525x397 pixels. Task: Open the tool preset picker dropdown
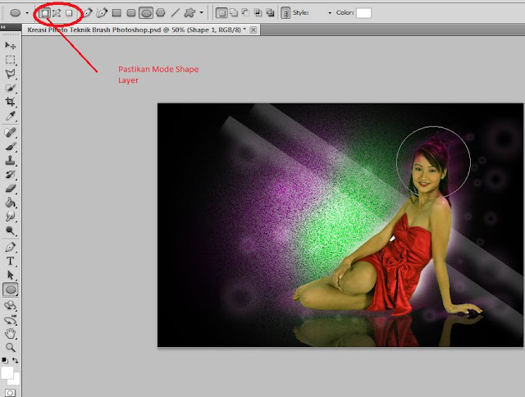[x=27, y=13]
